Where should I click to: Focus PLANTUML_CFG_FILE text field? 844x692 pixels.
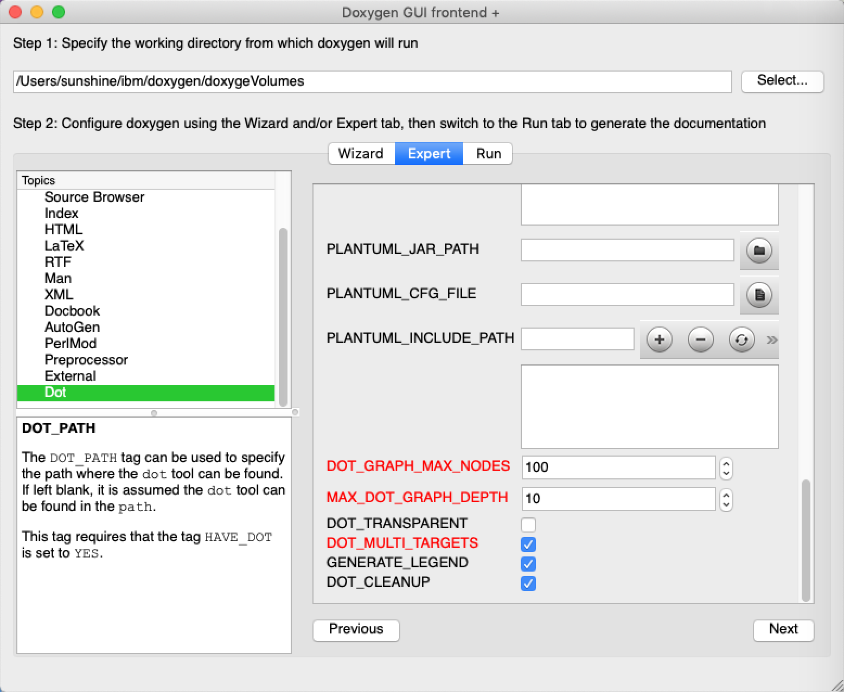[628, 295]
